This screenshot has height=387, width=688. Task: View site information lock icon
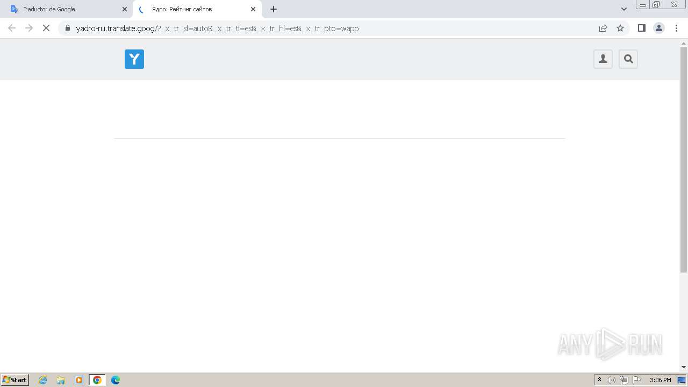click(x=68, y=28)
